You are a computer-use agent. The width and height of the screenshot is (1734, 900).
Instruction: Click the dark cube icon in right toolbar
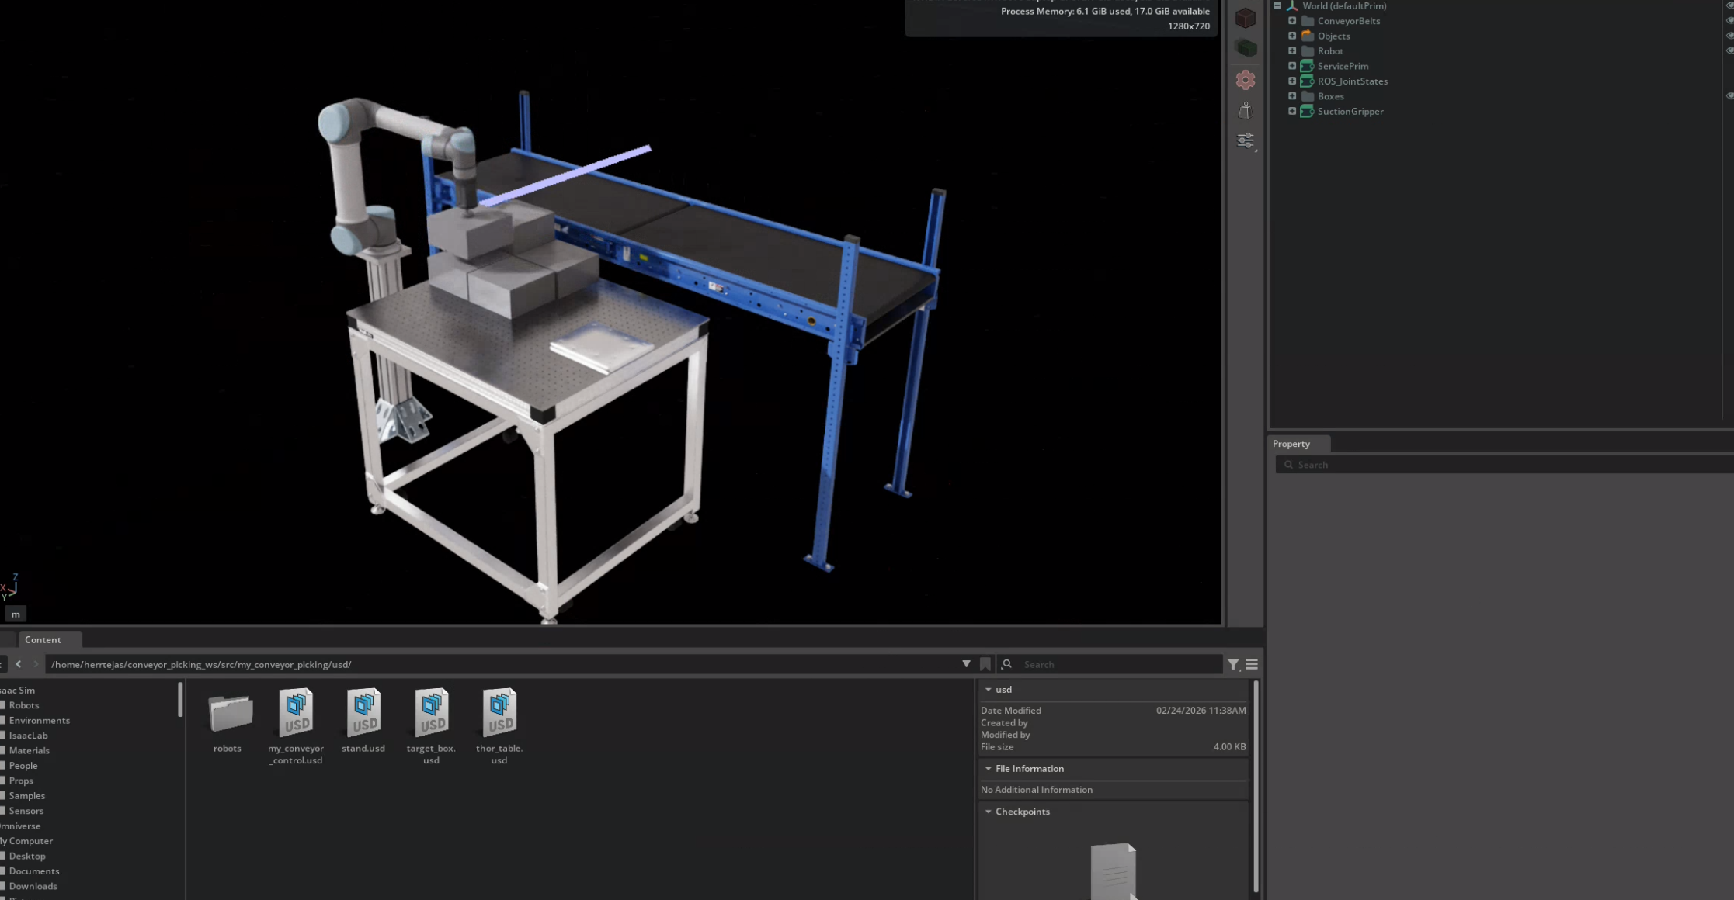pos(1246,18)
